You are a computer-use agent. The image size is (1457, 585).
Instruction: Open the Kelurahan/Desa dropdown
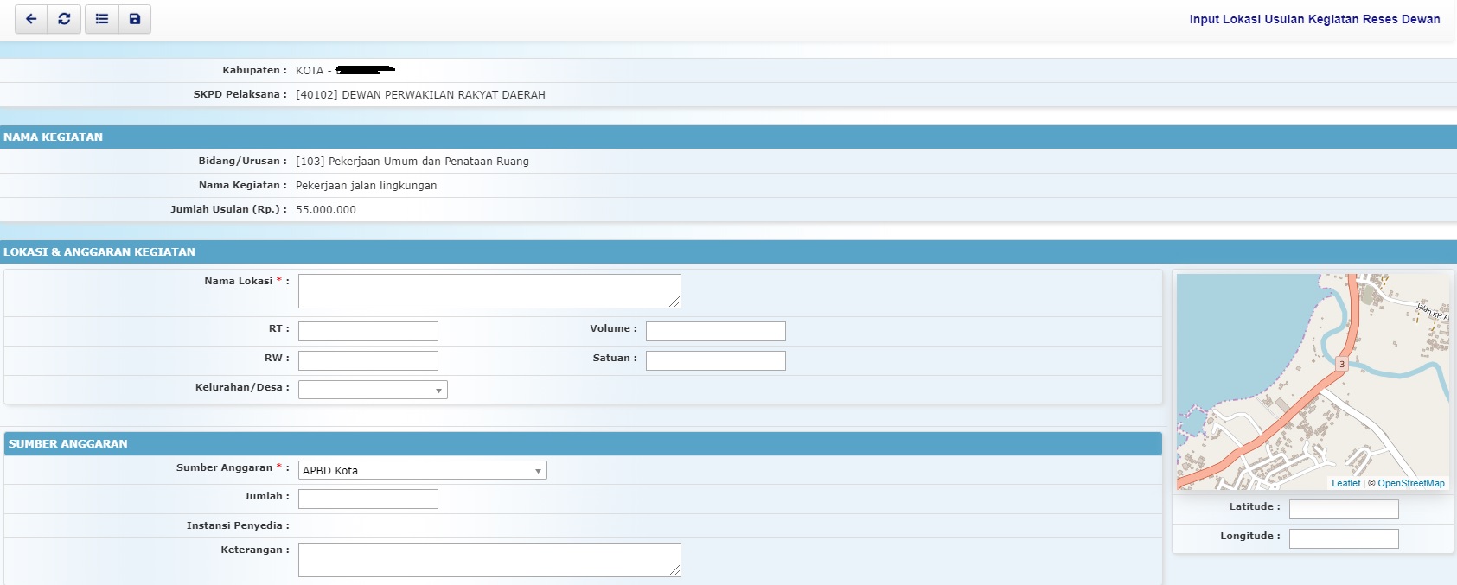click(373, 390)
